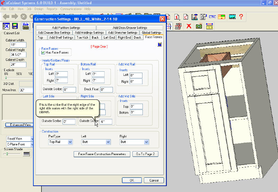Screen dimensions: 278x192
Task: Open the Design menu
Action: (x=39, y=9)
